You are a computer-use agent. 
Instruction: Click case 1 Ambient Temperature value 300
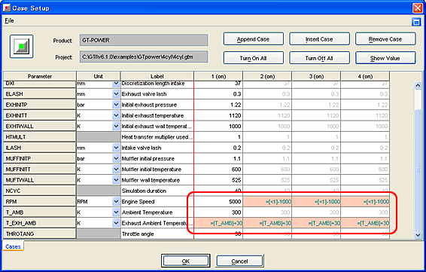point(218,212)
